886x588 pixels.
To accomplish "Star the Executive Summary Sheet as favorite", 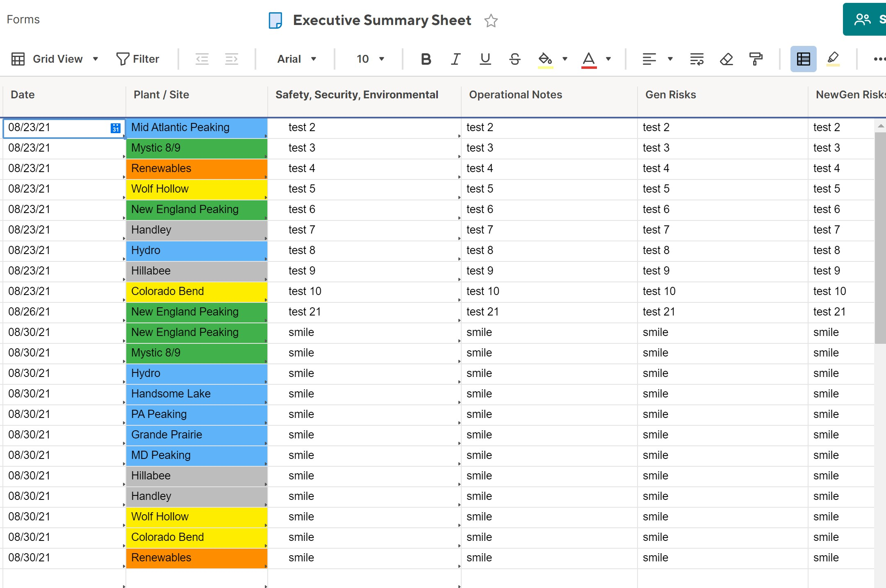I will 491,20.
